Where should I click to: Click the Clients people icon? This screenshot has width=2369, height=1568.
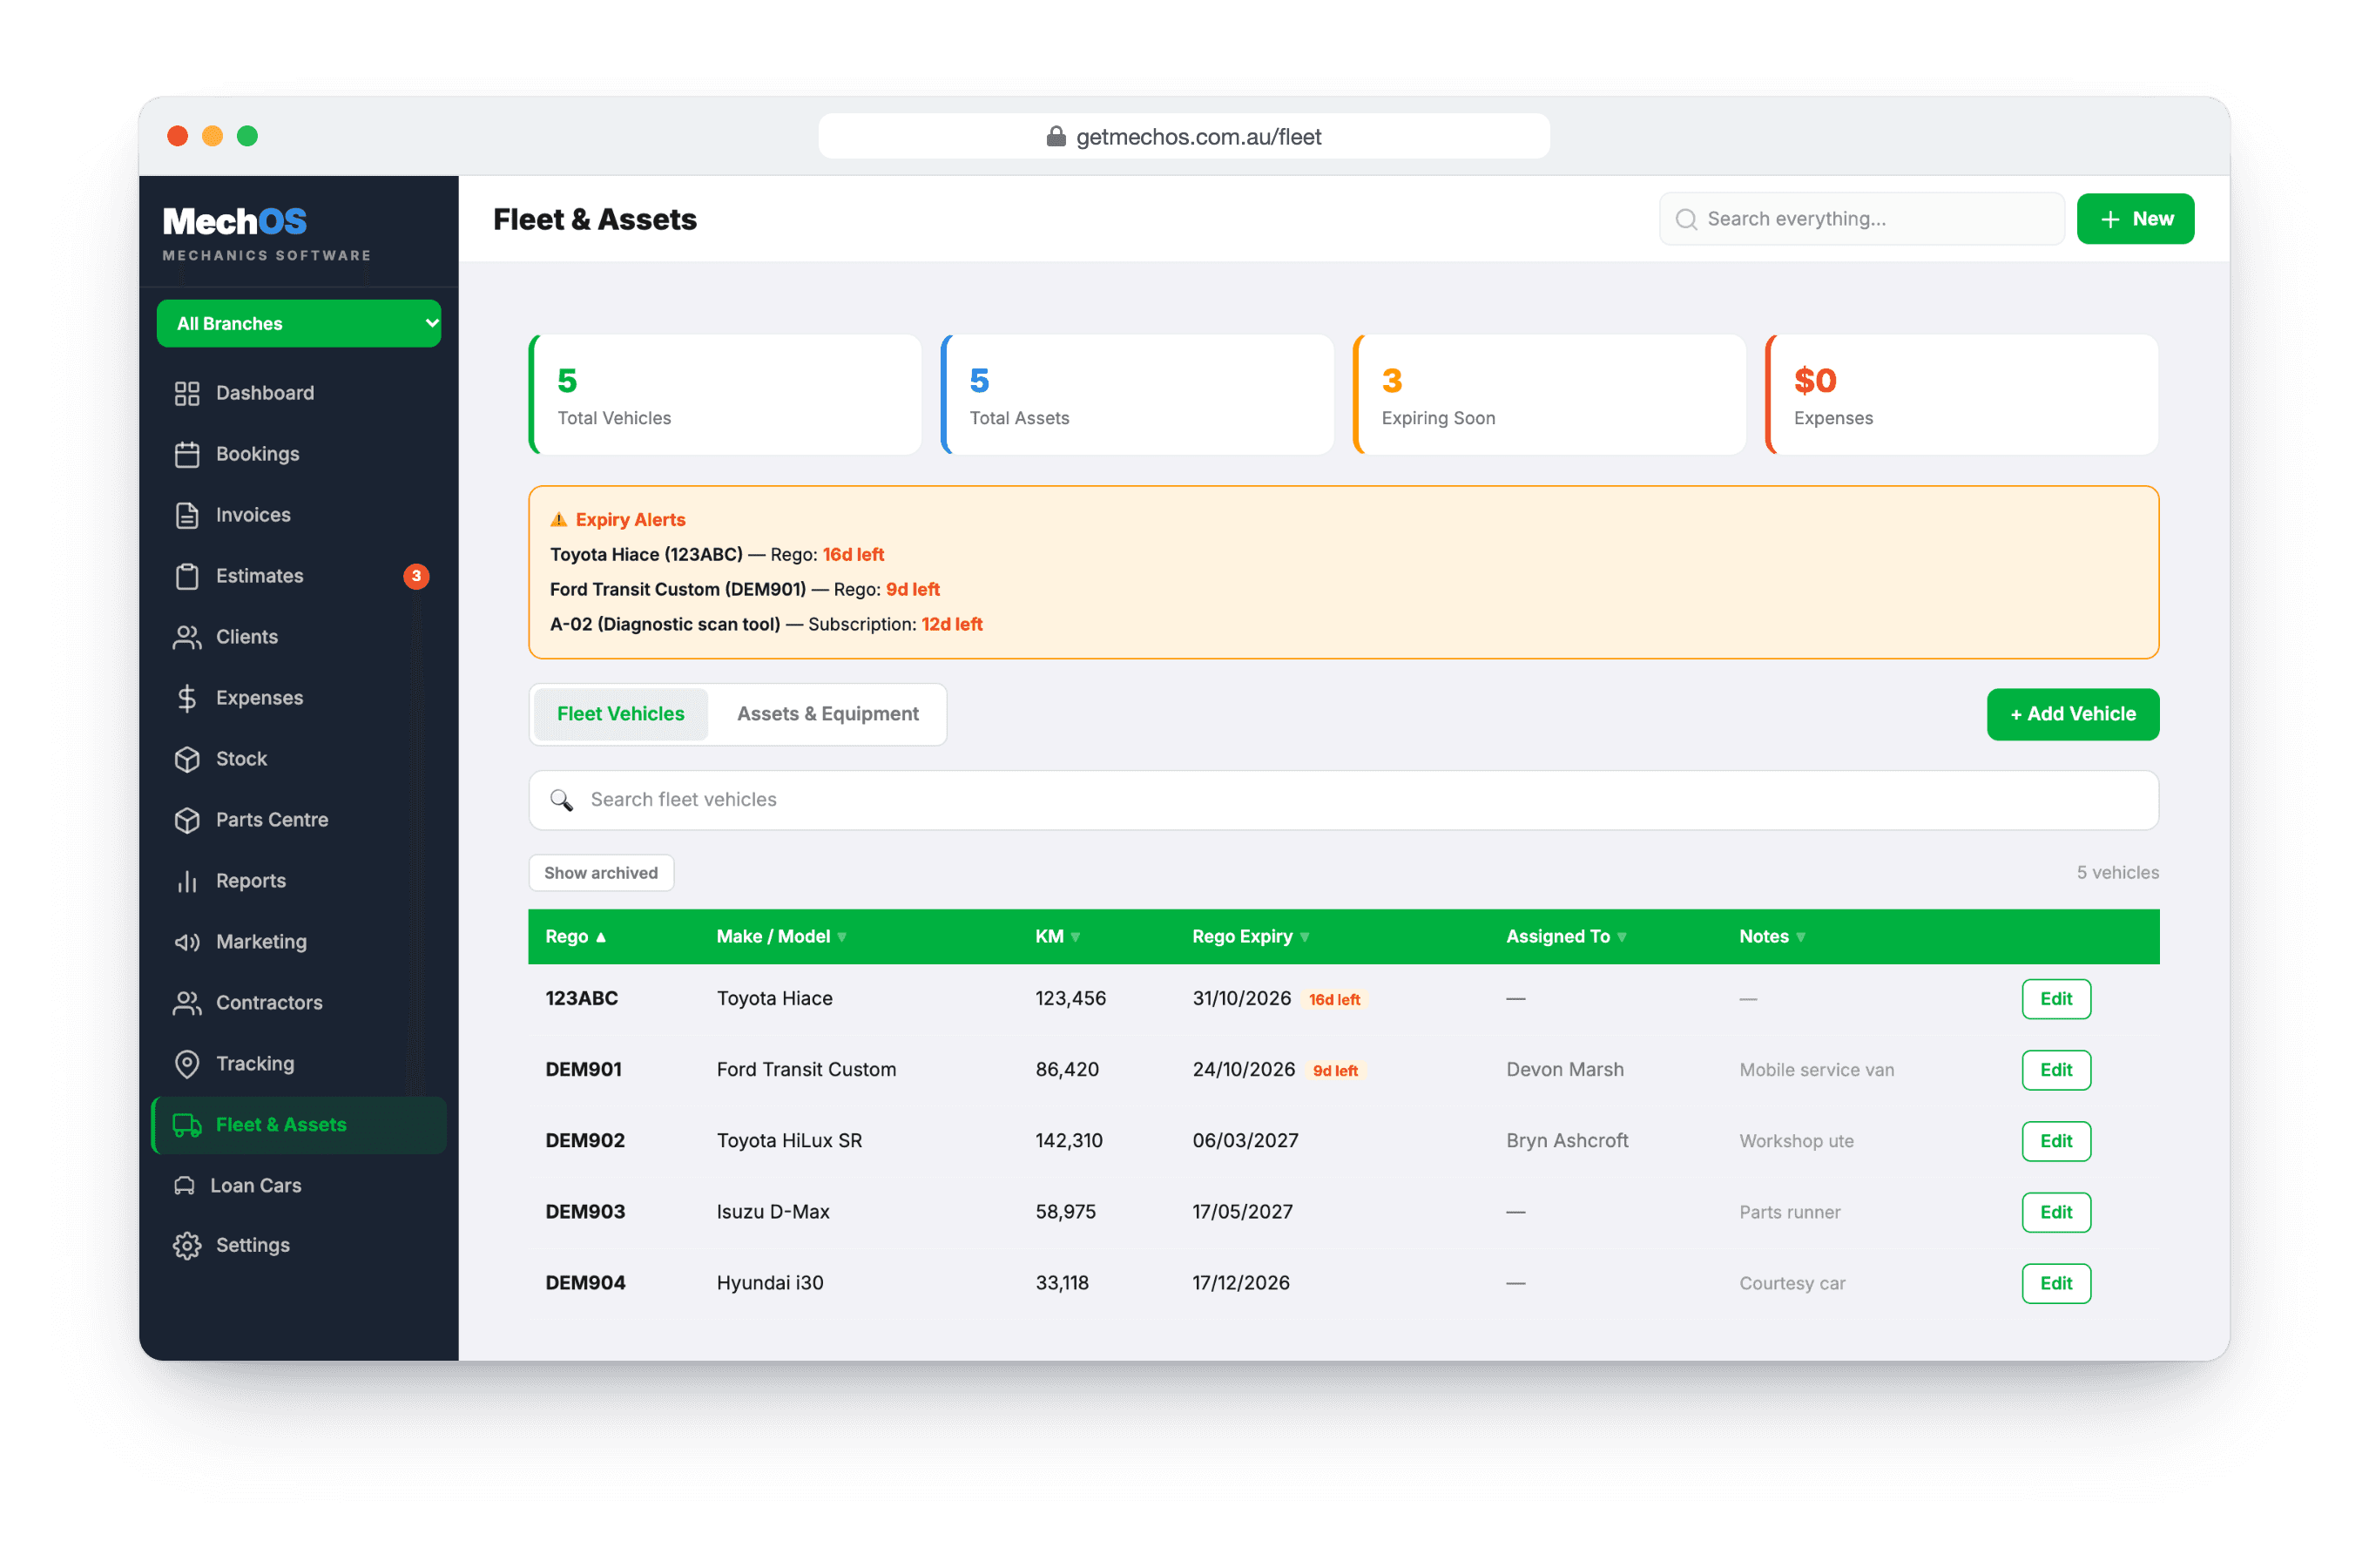(187, 637)
